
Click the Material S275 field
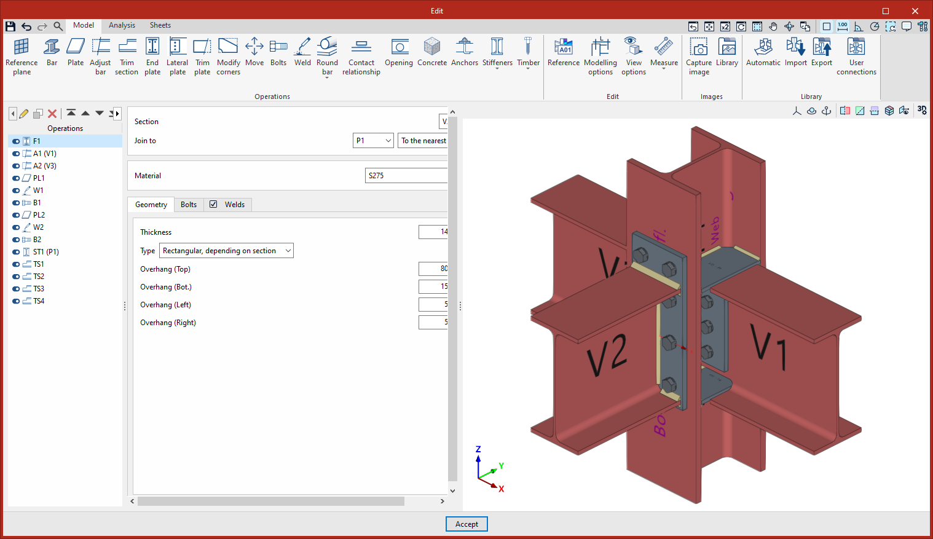[406, 176]
